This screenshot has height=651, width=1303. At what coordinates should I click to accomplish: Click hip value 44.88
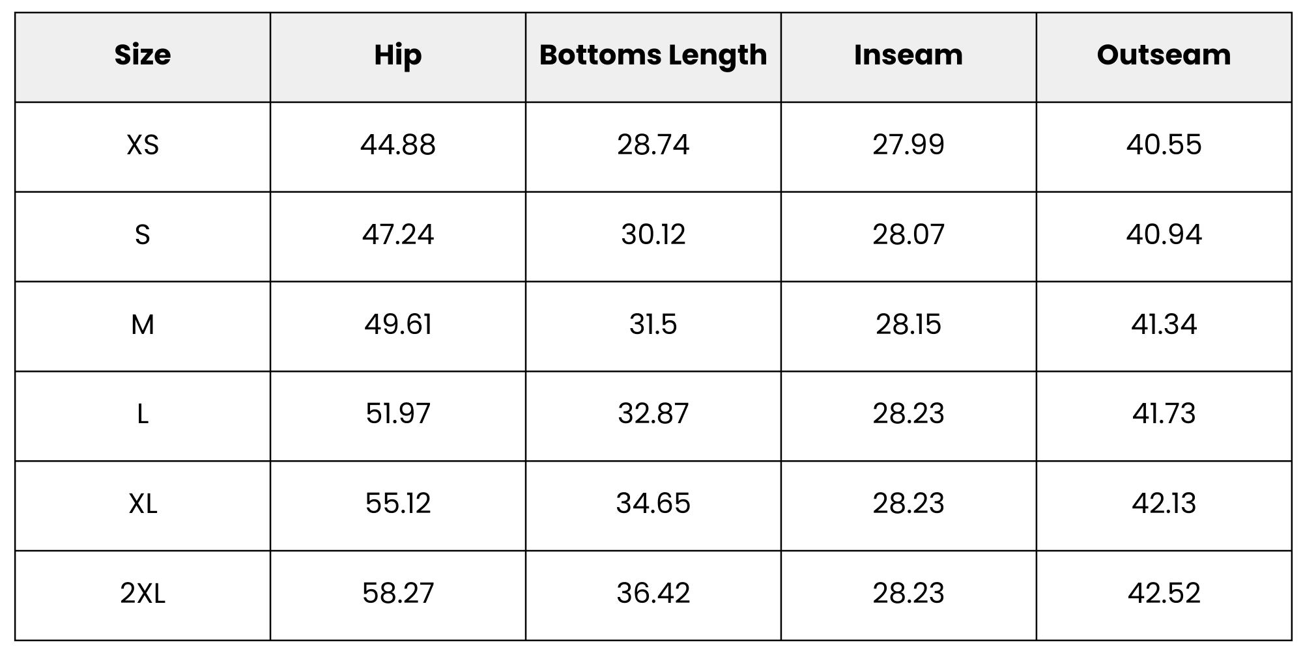(397, 145)
